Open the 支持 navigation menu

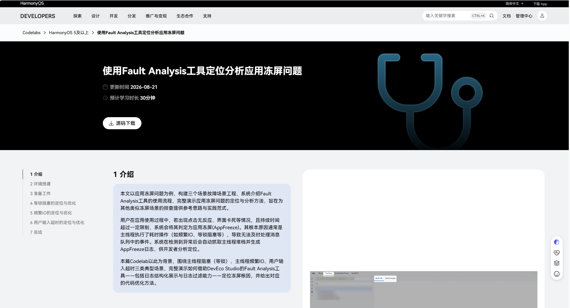207,16
